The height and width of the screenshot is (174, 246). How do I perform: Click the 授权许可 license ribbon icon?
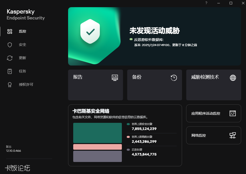[x=10, y=85]
